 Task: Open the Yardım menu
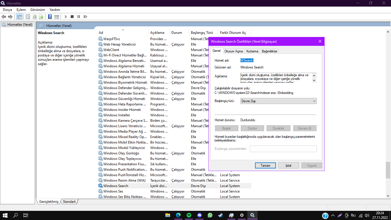(55, 10)
